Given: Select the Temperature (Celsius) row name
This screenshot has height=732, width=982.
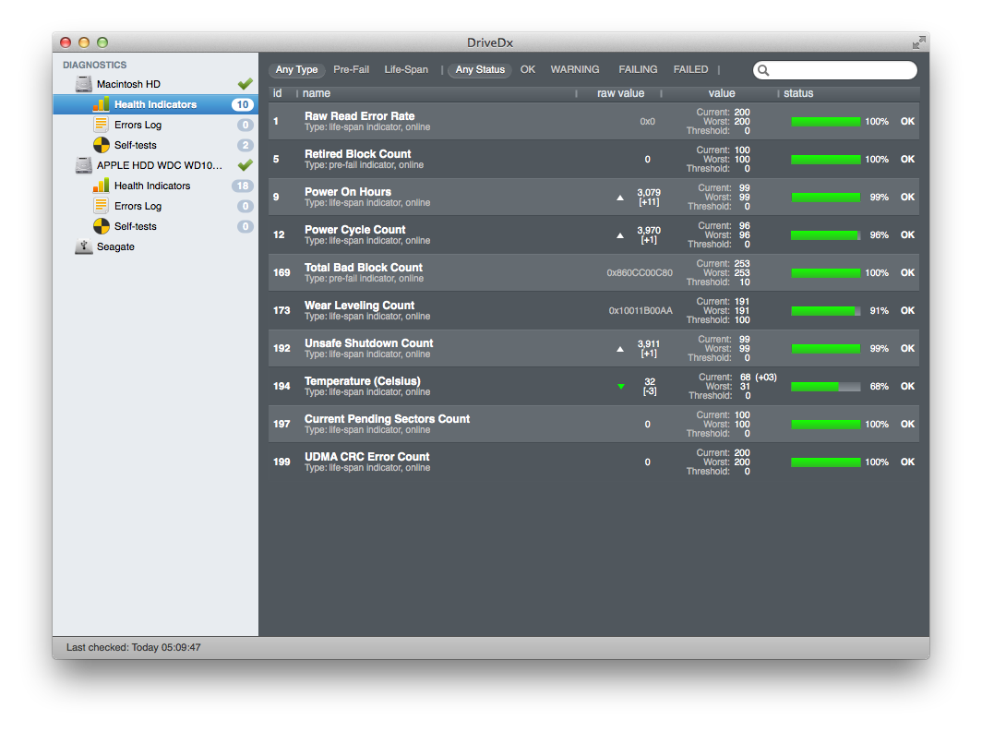Looking at the screenshot, I should [x=363, y=380].
